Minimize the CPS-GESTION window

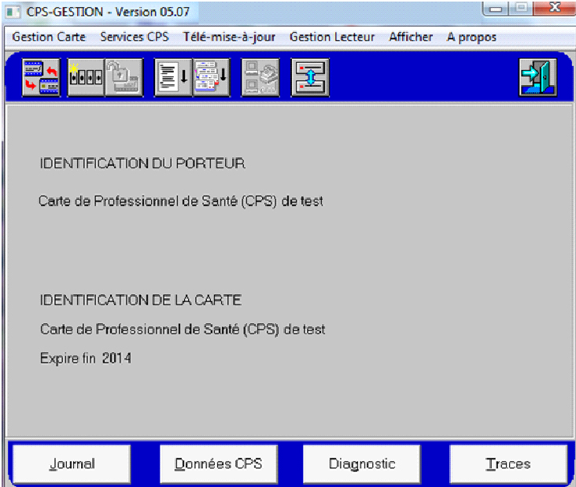[496, 9]
